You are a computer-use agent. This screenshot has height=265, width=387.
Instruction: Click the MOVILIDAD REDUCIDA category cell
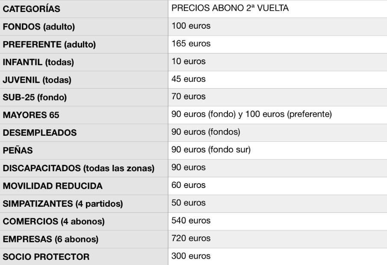tap(53, 186)
